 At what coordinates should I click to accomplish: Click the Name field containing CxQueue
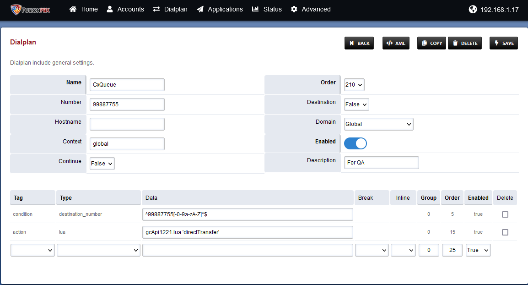(127, 85)
